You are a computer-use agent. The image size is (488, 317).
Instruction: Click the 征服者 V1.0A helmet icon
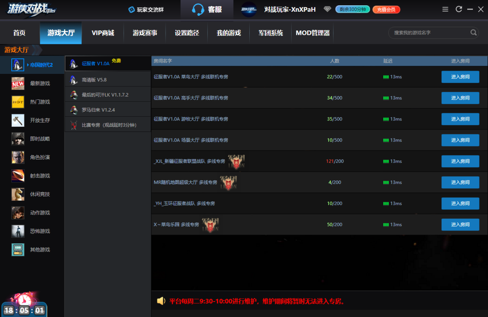[74, 64]
